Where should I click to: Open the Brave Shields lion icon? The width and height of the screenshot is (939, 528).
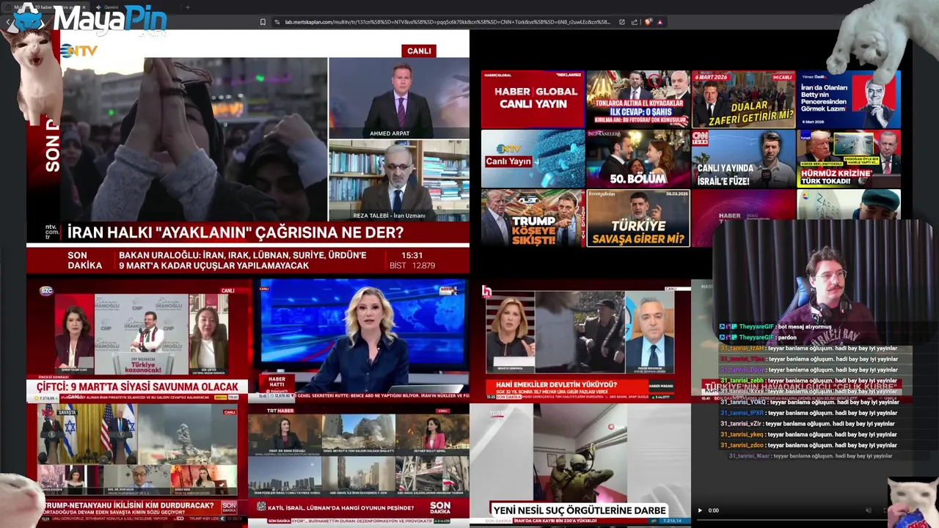pos(648,22)
